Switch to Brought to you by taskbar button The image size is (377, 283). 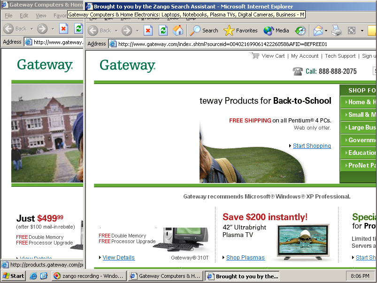coord(242,276)
